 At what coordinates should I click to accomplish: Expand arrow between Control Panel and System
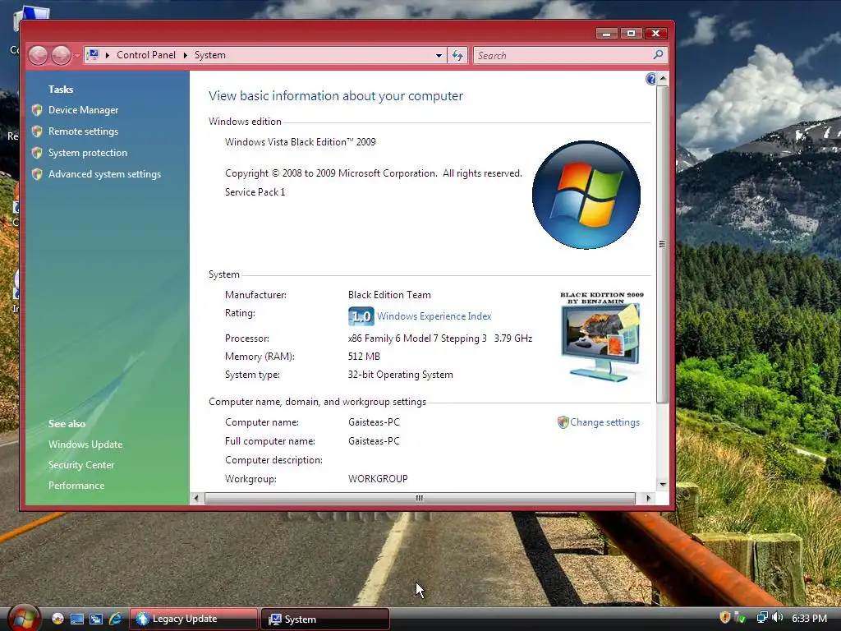185,55
